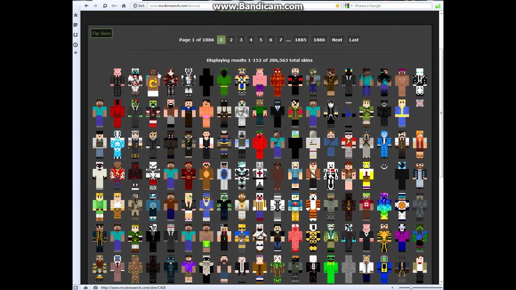Open the gray cobblestone block skin
The image size is (516, 290).
coord(348,269)
